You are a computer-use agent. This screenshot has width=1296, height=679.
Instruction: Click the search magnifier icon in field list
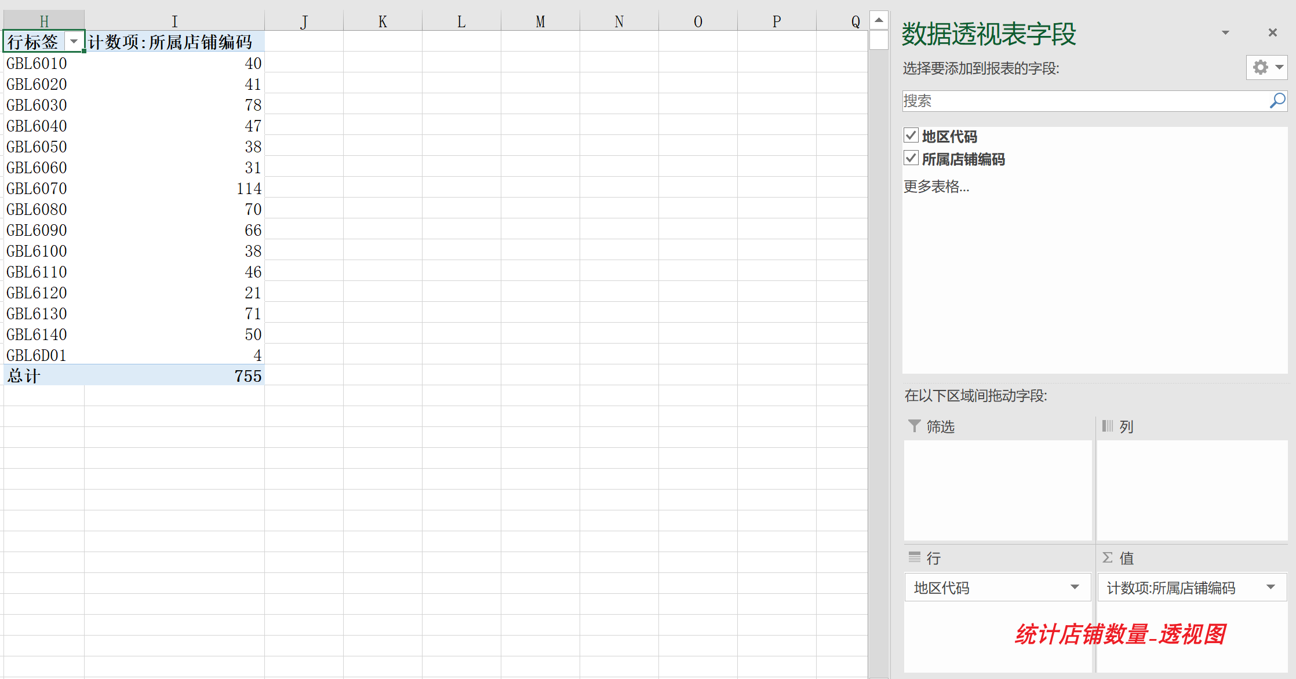click(1277, 101)
